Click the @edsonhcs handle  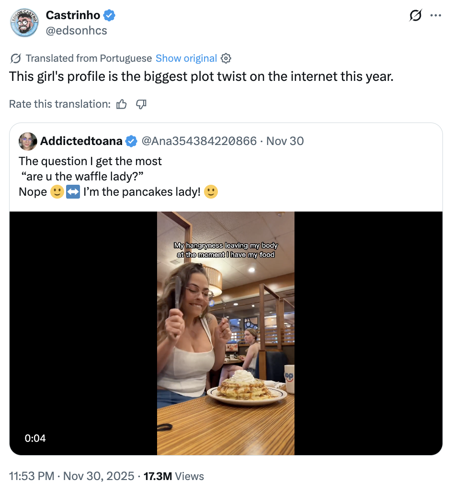click(77, 30)
